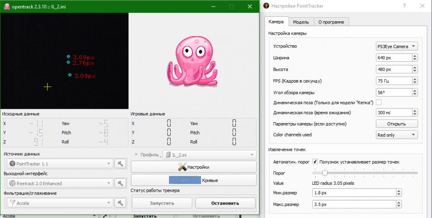Open PointTracker source settings hammer icon

(121, 164)
